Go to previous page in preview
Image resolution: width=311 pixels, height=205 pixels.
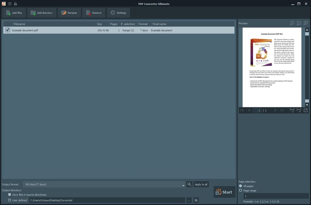(x=249, y=110)
